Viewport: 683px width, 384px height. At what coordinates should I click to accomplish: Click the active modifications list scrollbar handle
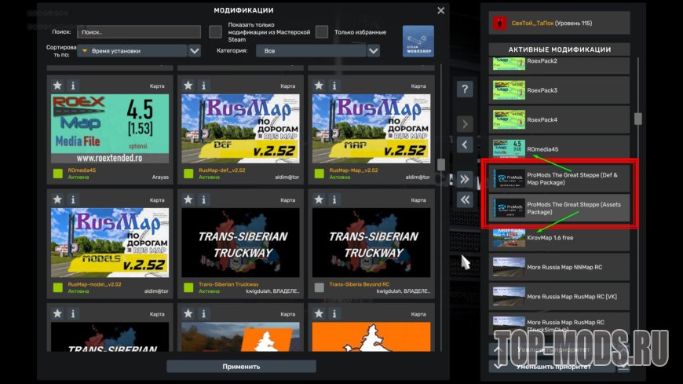(x=638, y=118)
